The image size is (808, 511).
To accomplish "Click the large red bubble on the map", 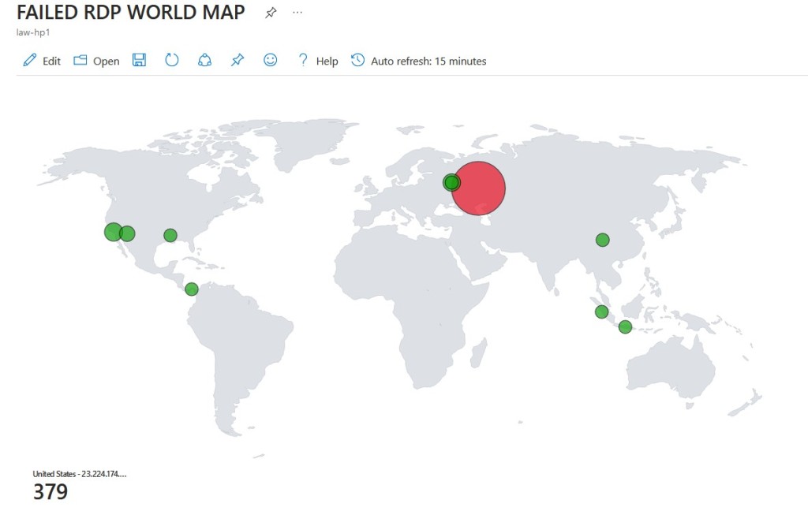I will tap(478, 188).
